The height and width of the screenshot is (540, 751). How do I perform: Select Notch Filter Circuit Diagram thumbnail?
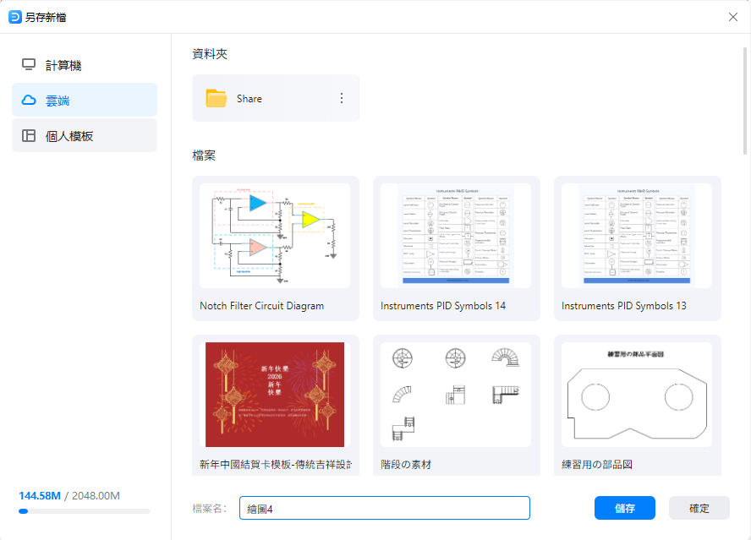tap(275, 236)
